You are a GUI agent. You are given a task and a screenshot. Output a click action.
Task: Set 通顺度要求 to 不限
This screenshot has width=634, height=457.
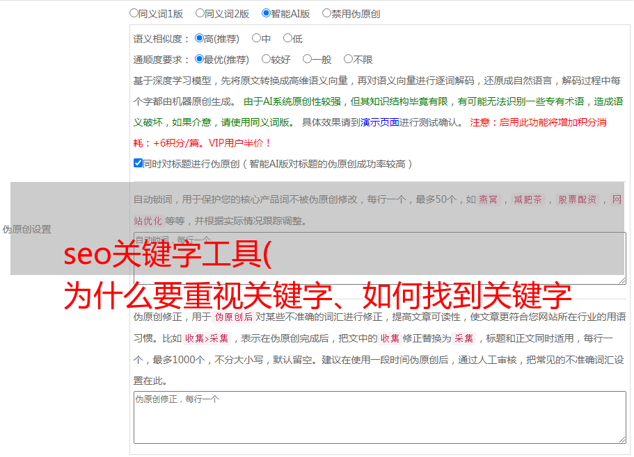[349, 59]
